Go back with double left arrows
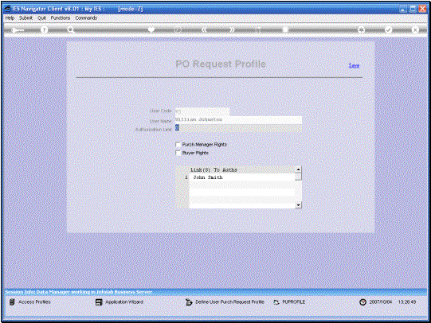 tap(204, 29)
